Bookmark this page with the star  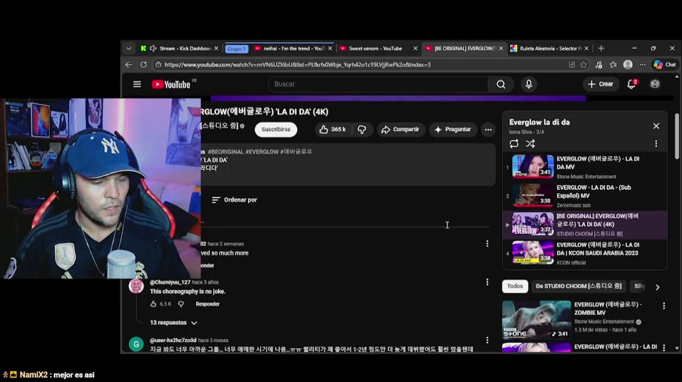click(x=584, y=65)
